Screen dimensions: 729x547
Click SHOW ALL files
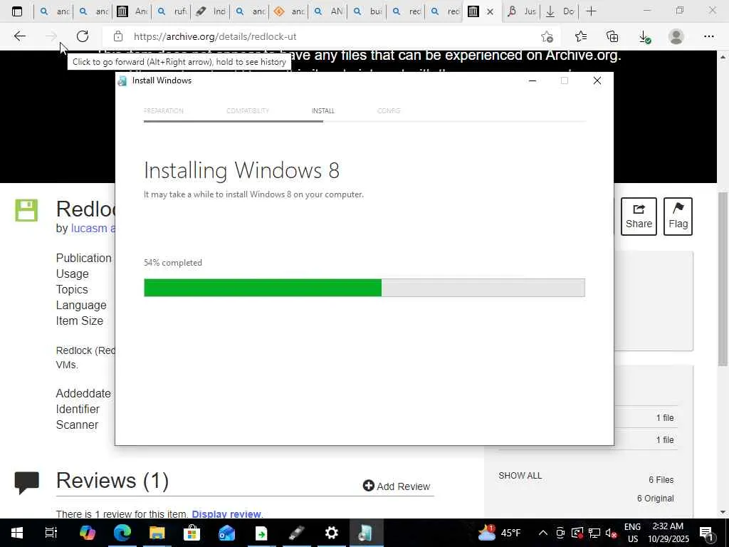click(x=520, y=475)
